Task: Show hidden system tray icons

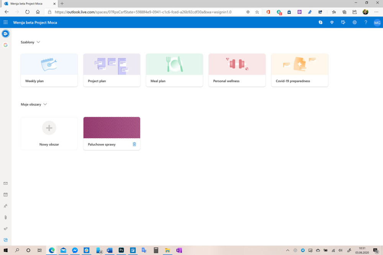Action: tap(288, 250)
